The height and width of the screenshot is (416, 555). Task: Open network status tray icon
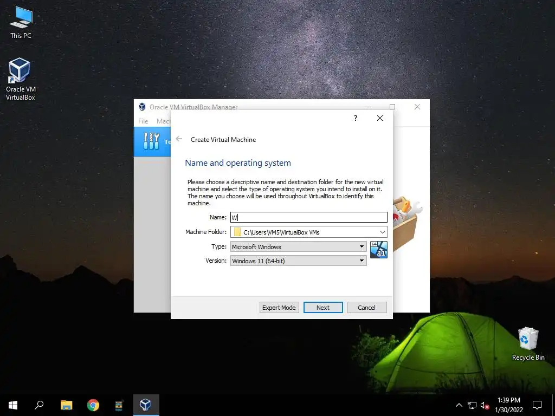[x=472, y=405]
